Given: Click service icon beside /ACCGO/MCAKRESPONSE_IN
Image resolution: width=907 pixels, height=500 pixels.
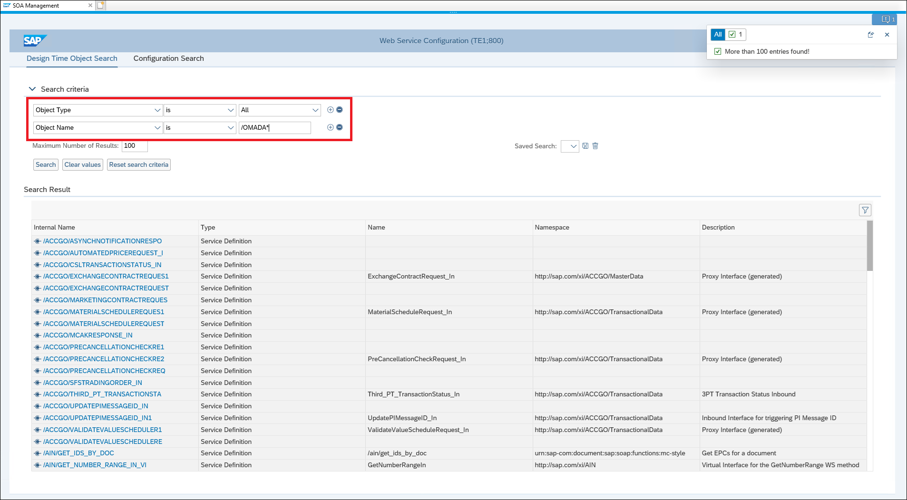Looking at the screenshot, I should pyautogui.click(x=37, y=336).
